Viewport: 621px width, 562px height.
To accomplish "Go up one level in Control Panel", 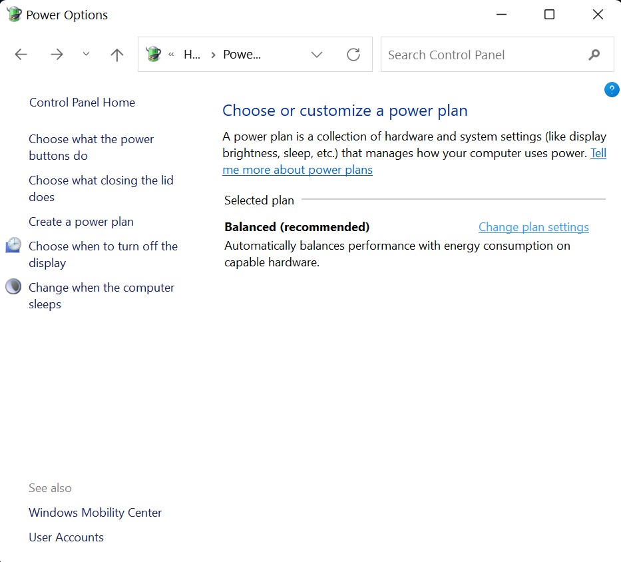I will pyautogui.click(x=116, y=55).
